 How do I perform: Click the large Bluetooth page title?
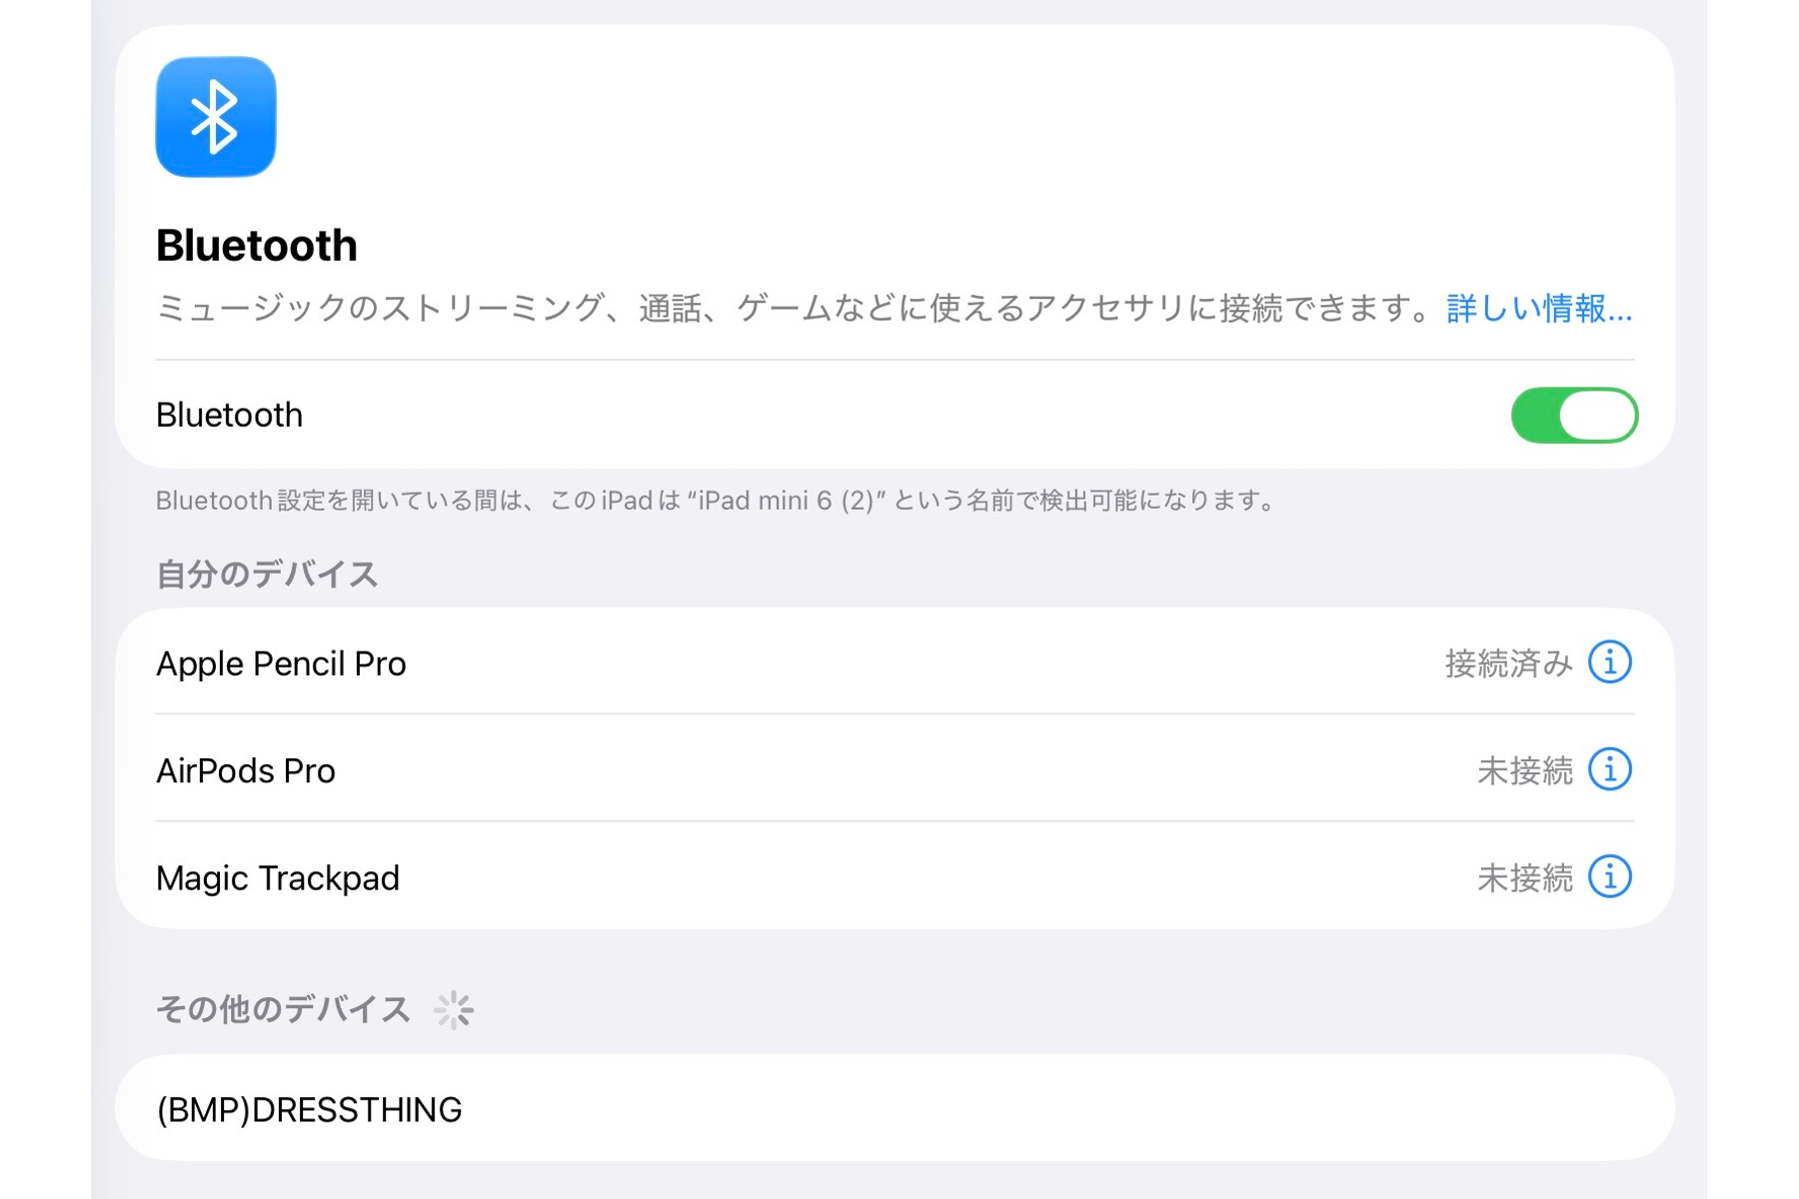click(x=257, y=246)
